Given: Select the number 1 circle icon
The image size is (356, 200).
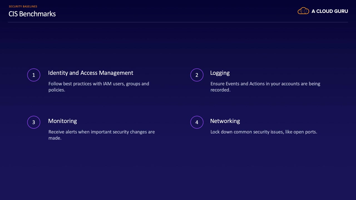Looking at the screenshot, I should coord(34,75).
